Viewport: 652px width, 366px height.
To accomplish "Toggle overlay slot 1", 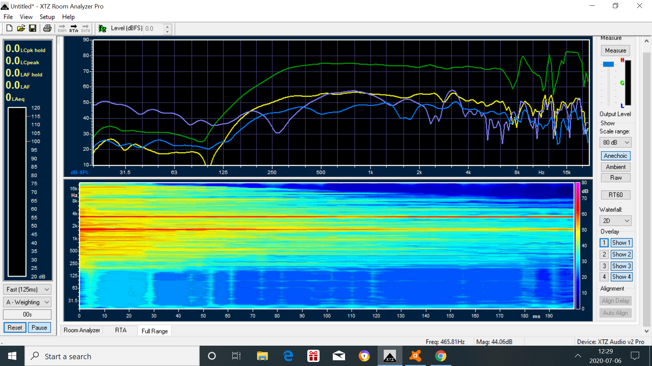I will tap(604, 243).
